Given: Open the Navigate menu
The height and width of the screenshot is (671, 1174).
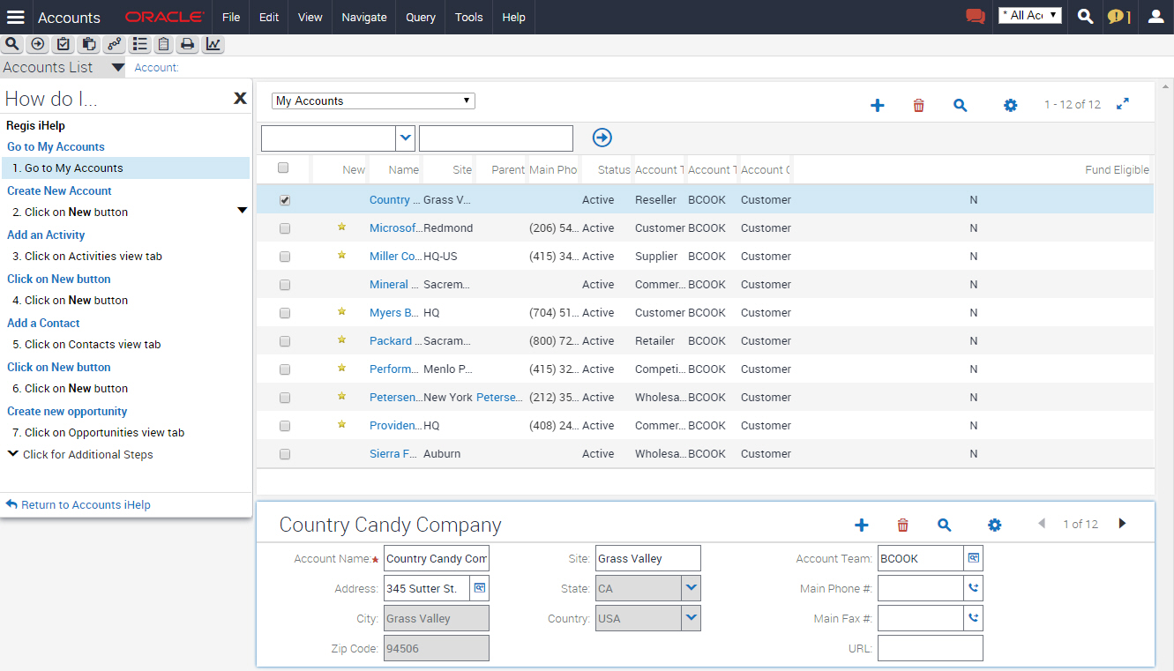Looking at the screenshot, I should coord(364,17).
